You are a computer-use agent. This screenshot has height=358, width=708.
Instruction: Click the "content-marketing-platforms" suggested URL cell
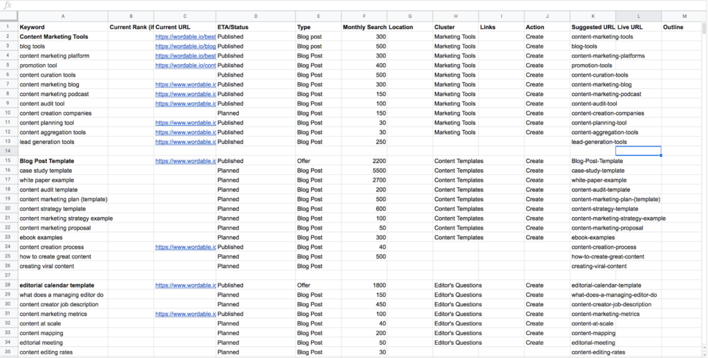(x=608, y=56)
